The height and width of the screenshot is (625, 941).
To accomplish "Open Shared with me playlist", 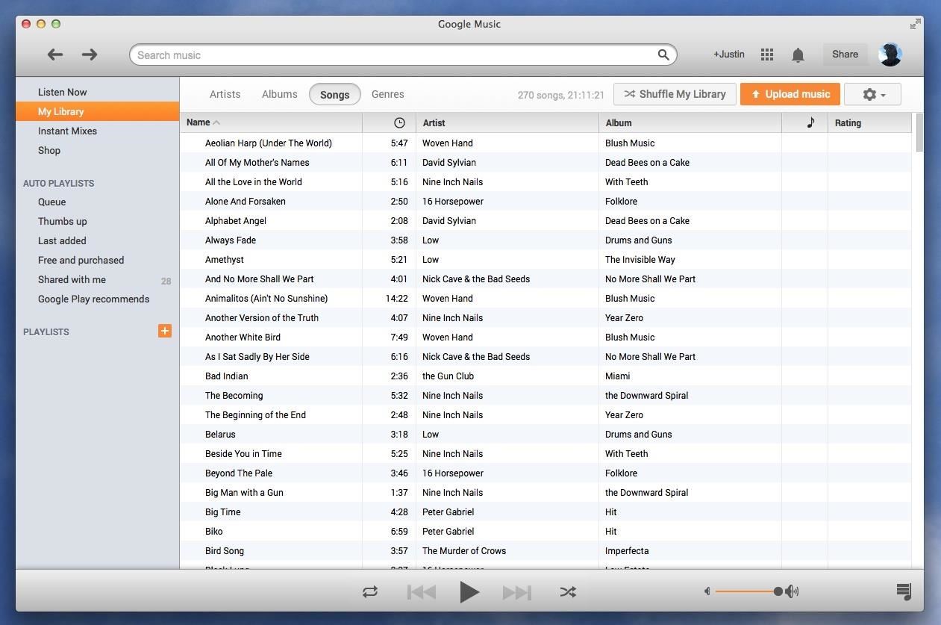I will point(72,279).
